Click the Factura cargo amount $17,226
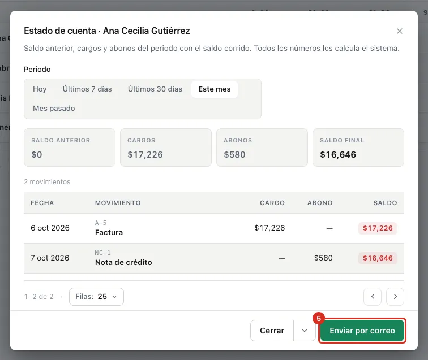428x360 pixels. pos(269,228)
